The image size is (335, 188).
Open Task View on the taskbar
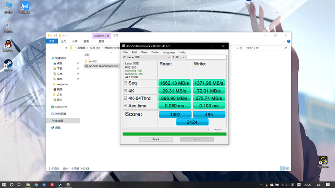coord(19,185)
